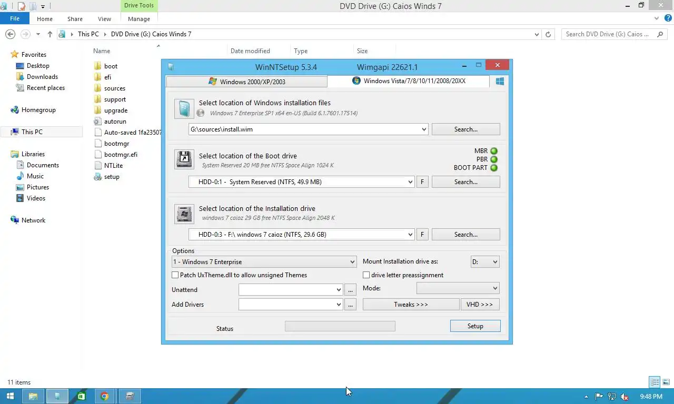Image resolution: width=674 pixels, height=404 pixels.
Task: Open the Mount Installation drive letter dropdown
Action: pyautogui.click(x=485, y=262)
